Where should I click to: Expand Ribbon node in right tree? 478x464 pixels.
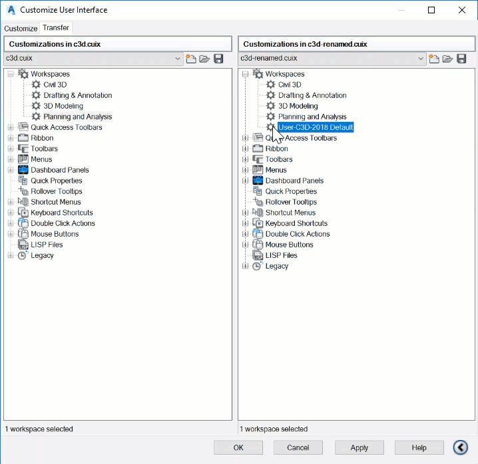point(245,149)
